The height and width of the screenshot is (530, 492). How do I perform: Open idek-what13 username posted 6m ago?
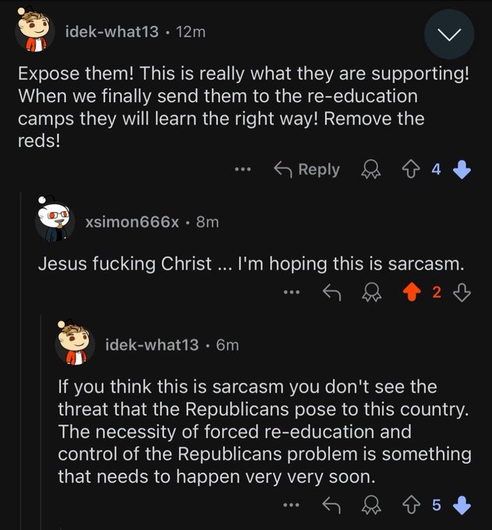point(152,344)
